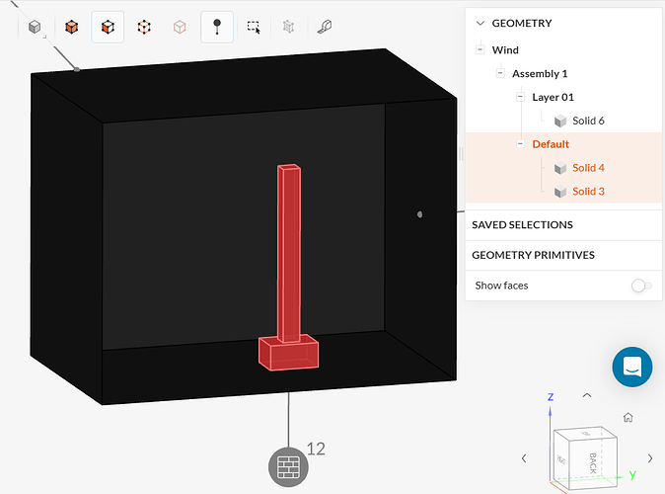This screenshot has width=665, height=494.
Task: Click the Y axis label
Action: click(632, 473)
